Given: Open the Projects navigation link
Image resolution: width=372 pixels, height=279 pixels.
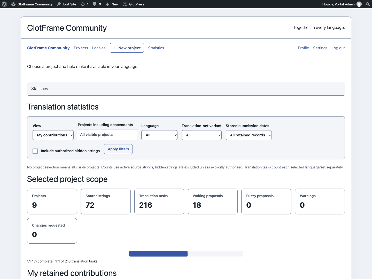Looking at the screenshot, I should point(81,48).
